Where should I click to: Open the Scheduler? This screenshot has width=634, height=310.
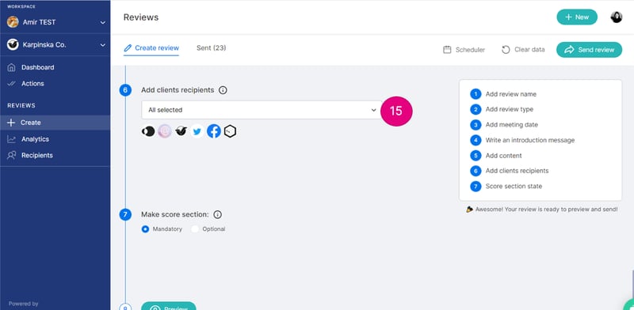coord(464,50)
